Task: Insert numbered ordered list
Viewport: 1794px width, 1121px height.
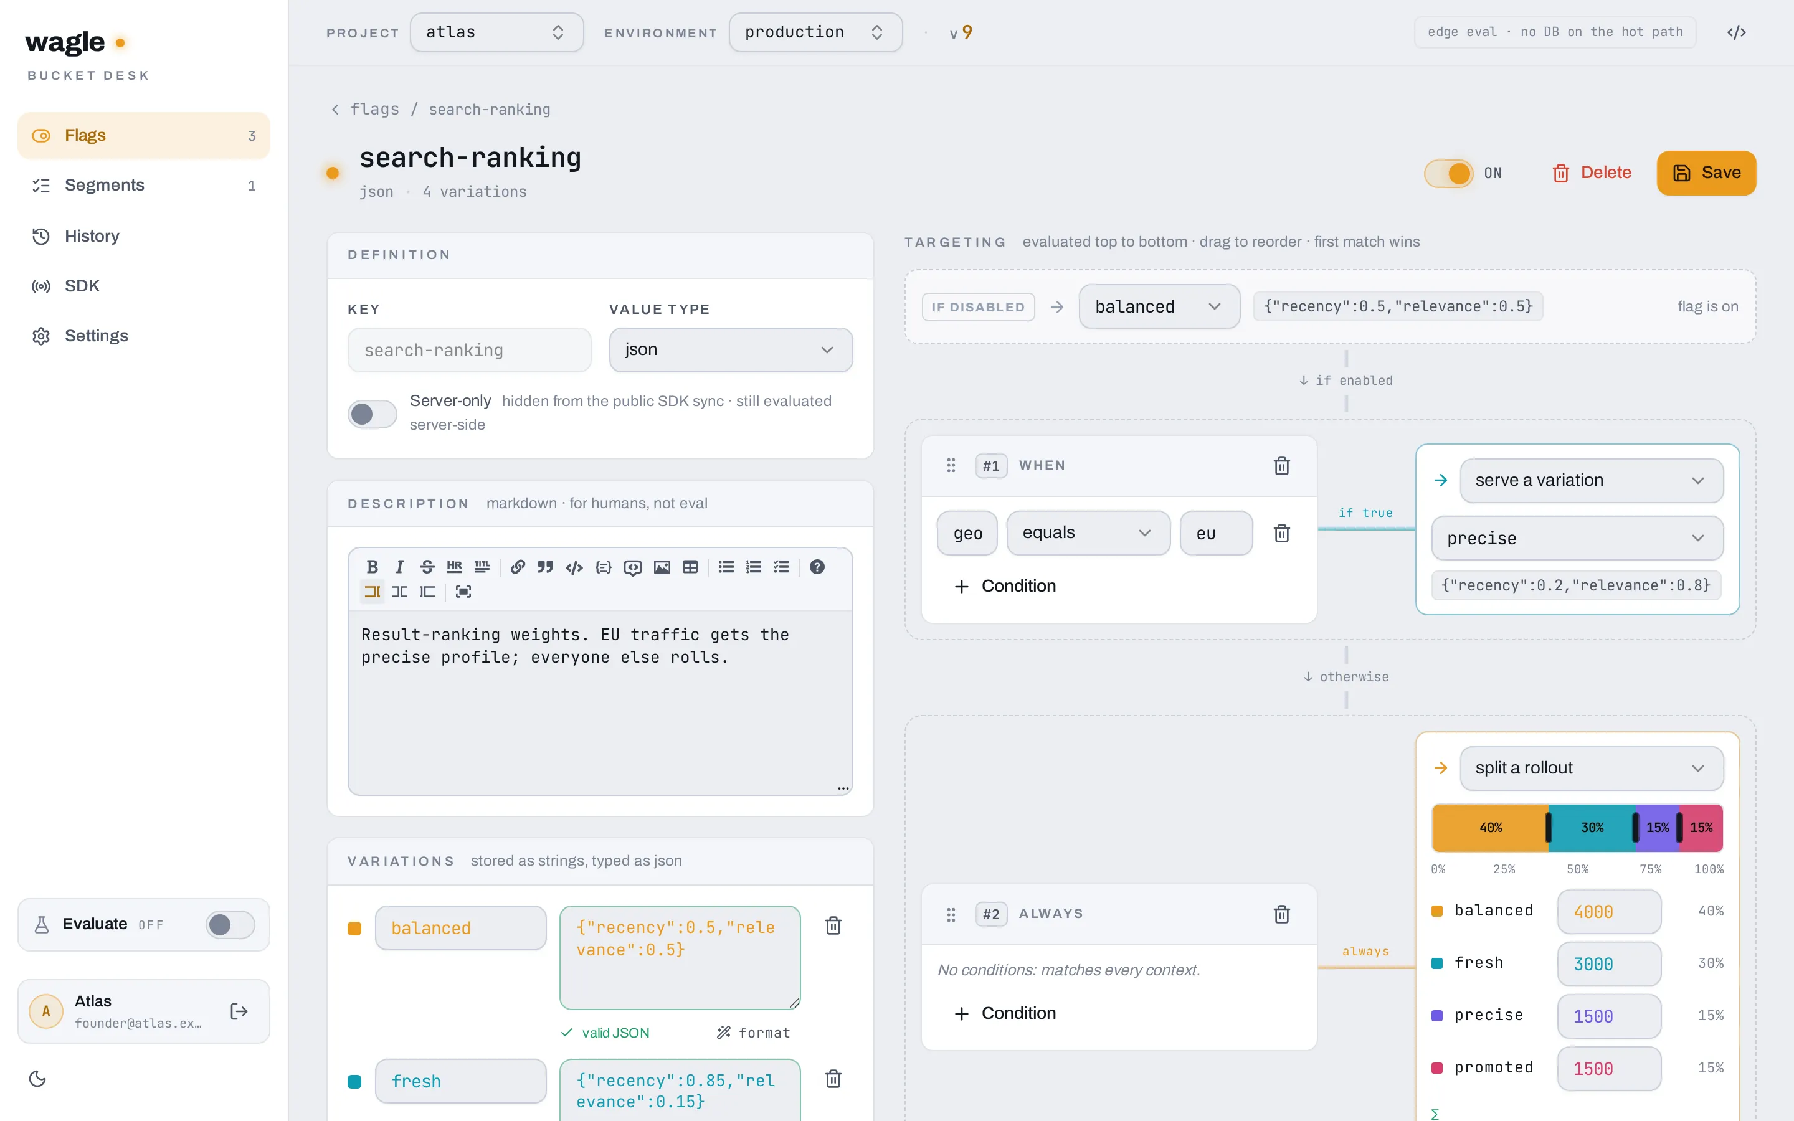Action: click(x=754, y=567)
